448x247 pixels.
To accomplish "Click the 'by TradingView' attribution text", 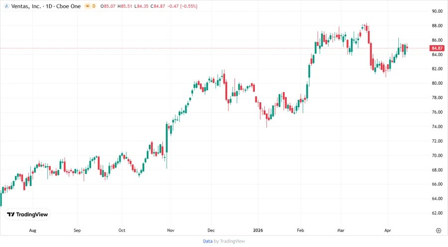I will tap(229, 241).
